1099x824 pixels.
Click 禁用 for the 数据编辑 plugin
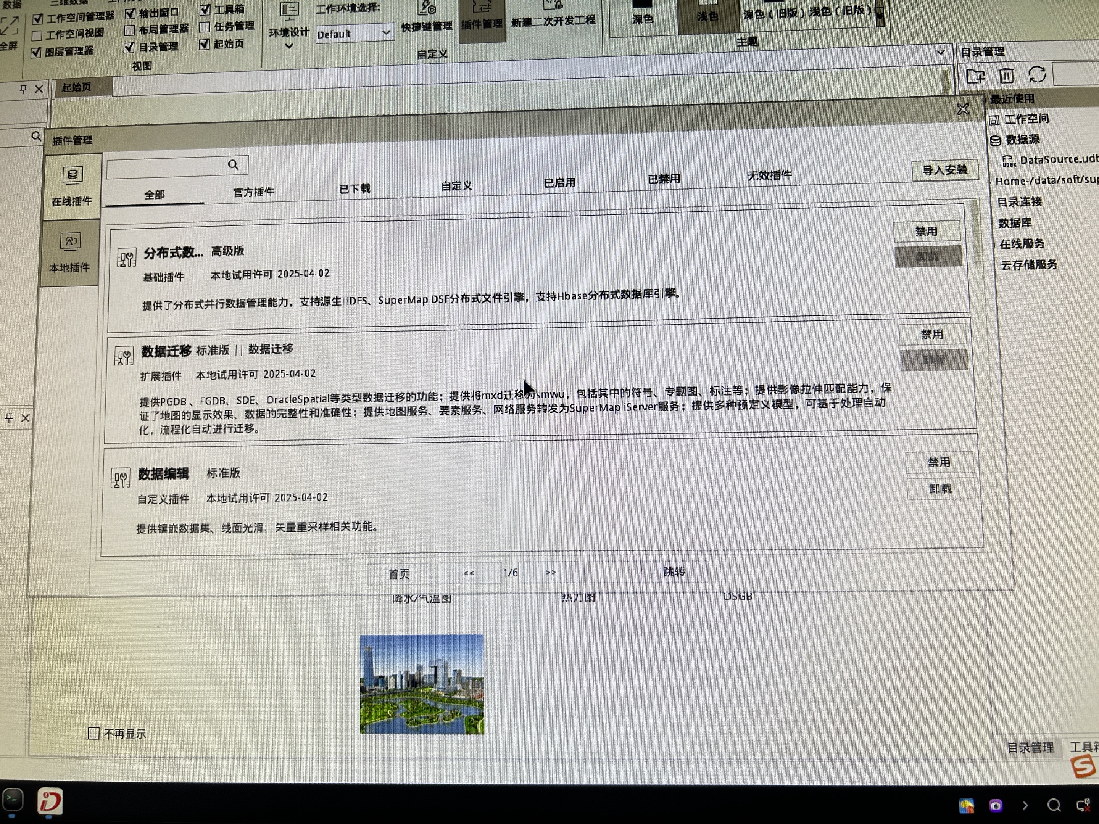point(939,462)
